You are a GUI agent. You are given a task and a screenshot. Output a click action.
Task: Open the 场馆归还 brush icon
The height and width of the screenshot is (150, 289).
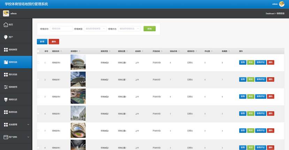tap(6, 100)
